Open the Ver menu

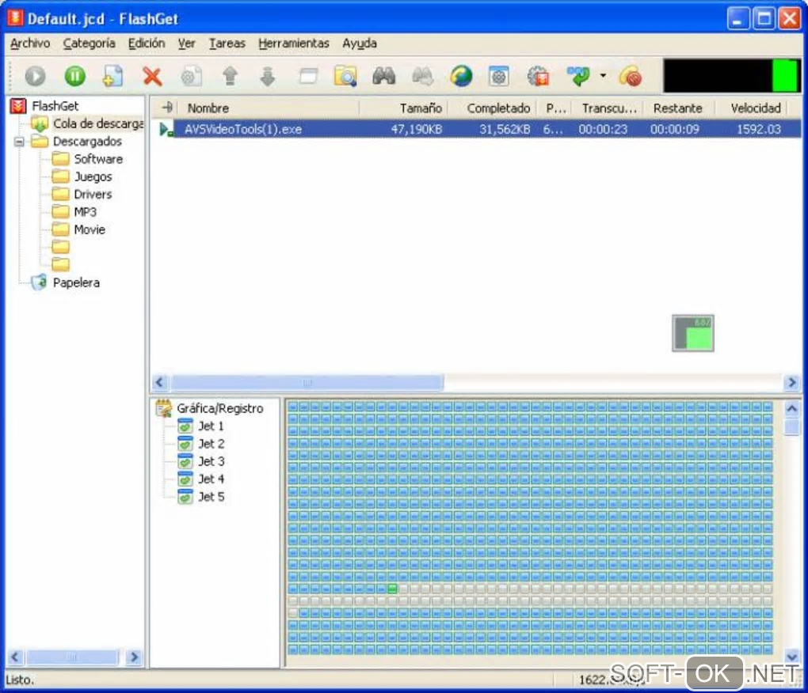186,44
